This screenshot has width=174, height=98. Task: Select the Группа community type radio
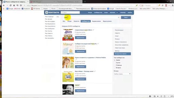(115, 63)
